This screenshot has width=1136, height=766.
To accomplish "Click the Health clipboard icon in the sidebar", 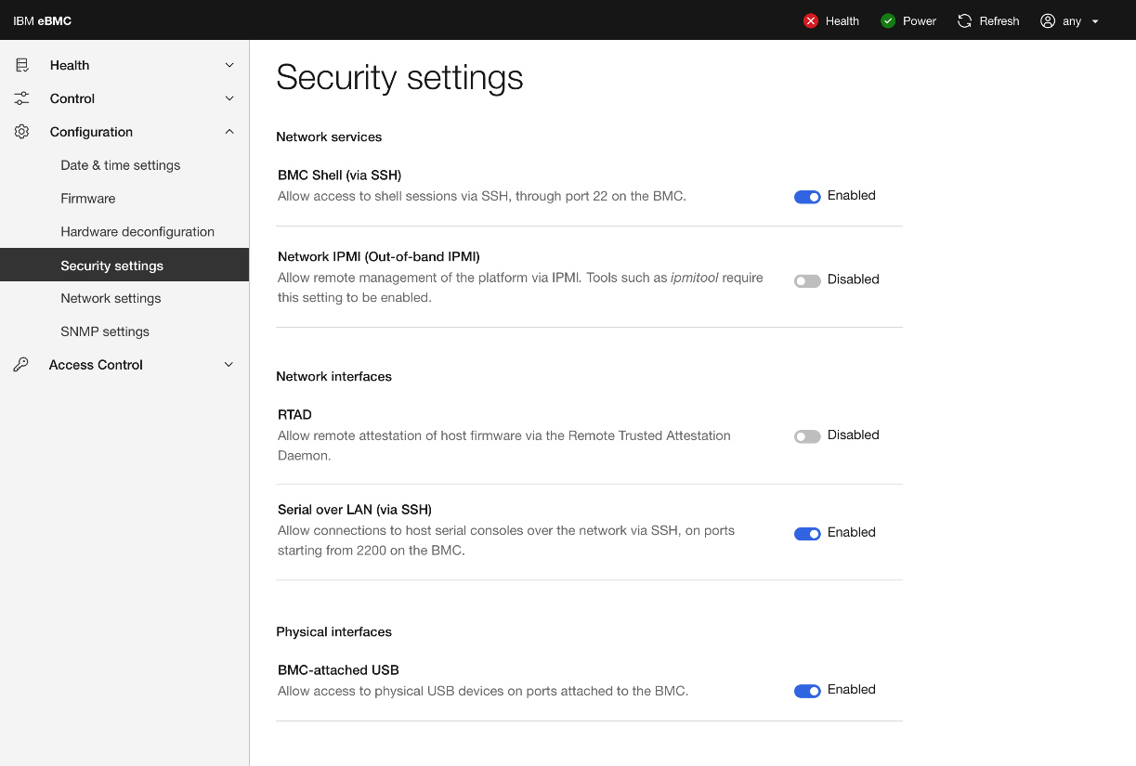I will click(20, 64).
